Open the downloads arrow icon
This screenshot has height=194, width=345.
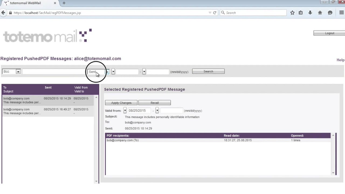310,13
